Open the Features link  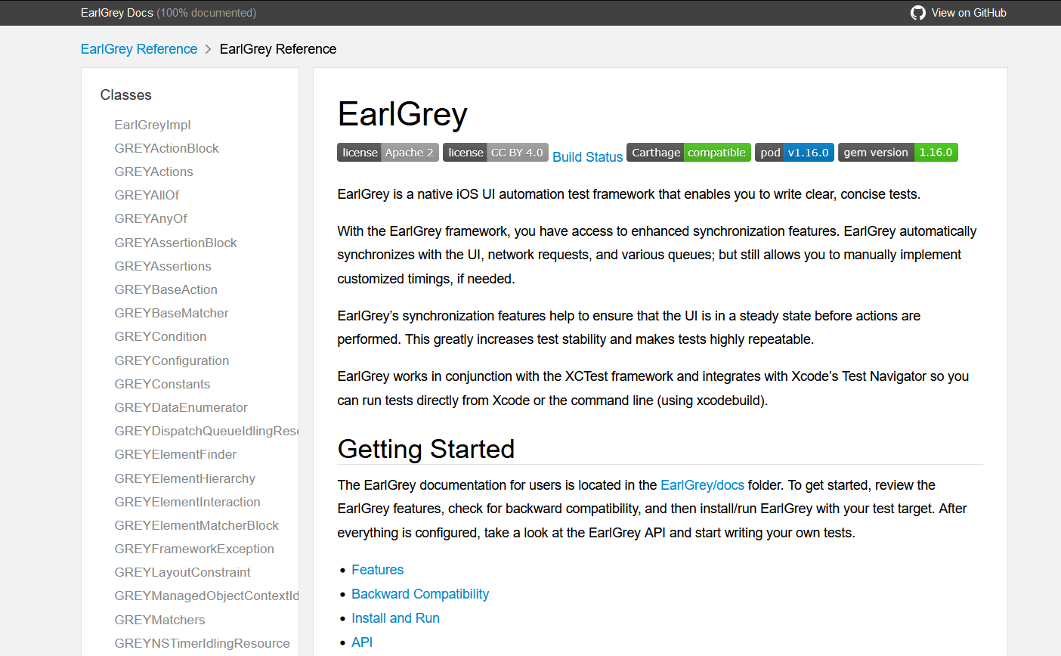pyautogui.click(x=377, y=569)
